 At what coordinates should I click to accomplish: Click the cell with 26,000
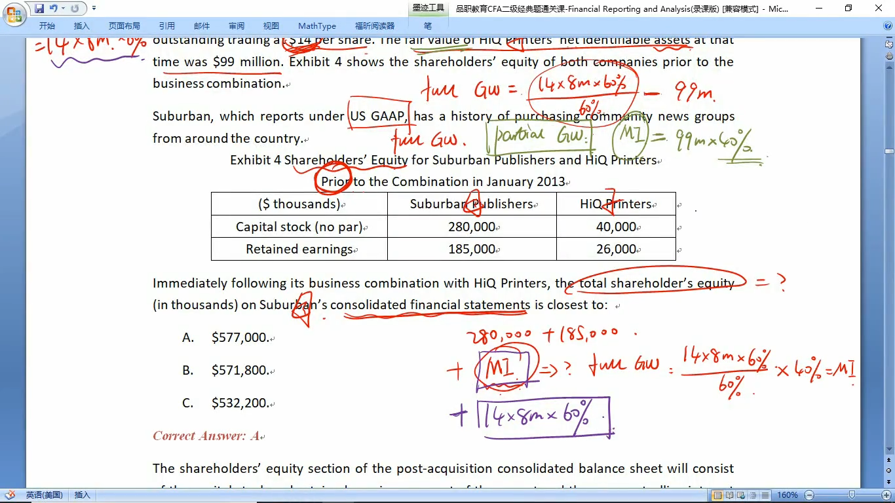click(x=616, y=249)
